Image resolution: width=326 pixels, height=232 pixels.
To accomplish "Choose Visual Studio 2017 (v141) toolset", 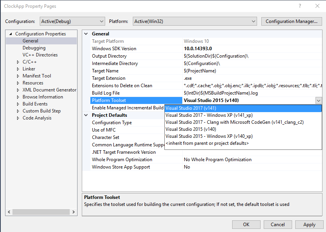I will click(x=243, y=108).
